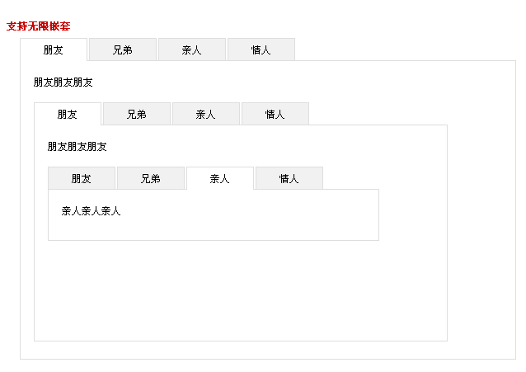The height and width of the screenshot is (372, 526).
Task: Select 朋友 in the innermost tab row
Action: coord(82,178)
